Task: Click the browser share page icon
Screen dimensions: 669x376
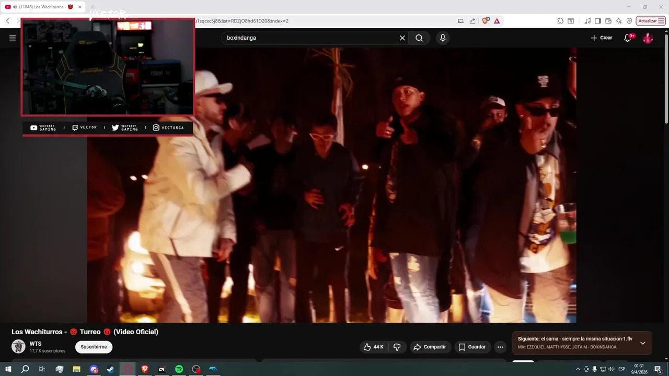Action: click(x=472, y=21)
